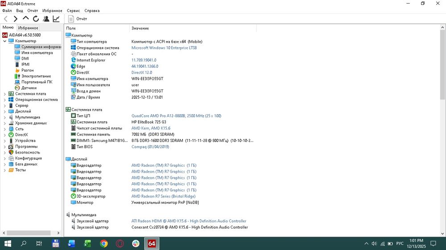Screen dimensions: 446x250
Task: Open the DirectX 12.0 link
Action: coord(142,73)
